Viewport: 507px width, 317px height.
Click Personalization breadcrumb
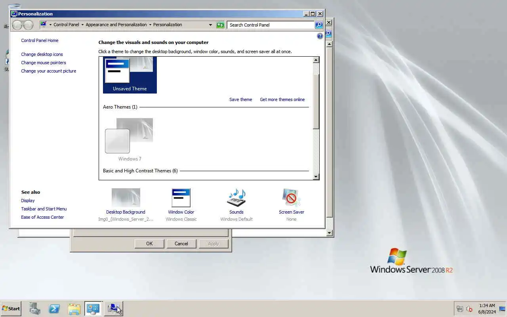click(168, 25)
